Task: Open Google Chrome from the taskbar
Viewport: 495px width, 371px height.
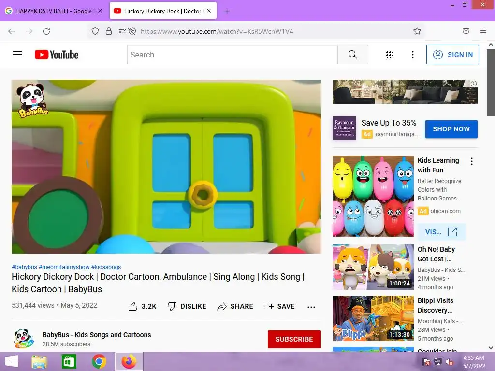Action: (99, 361)
